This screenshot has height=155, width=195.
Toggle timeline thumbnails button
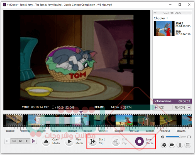point(20,141)
